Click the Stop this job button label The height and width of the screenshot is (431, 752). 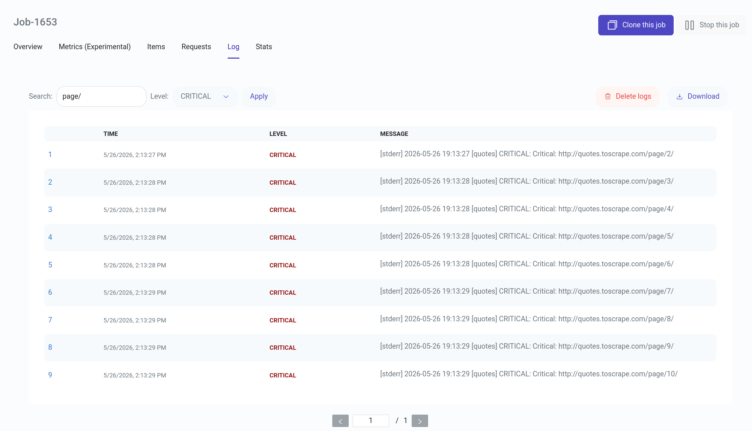[x=719, y=25]
